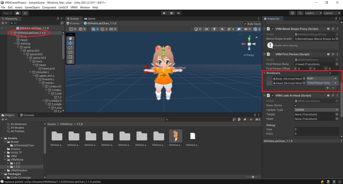The image size is (343, 184).
Task: Toggle VRM Look At Head enabled checkbox
Action: (273, 95)
